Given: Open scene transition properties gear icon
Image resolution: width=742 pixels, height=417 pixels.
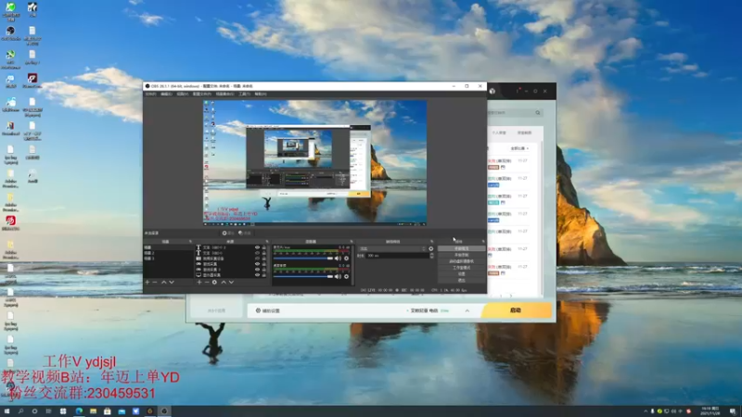Looking at the screenshot, I should click(430, 248).
